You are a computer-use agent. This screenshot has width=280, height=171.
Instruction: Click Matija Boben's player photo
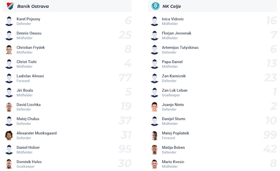point(155,150)
